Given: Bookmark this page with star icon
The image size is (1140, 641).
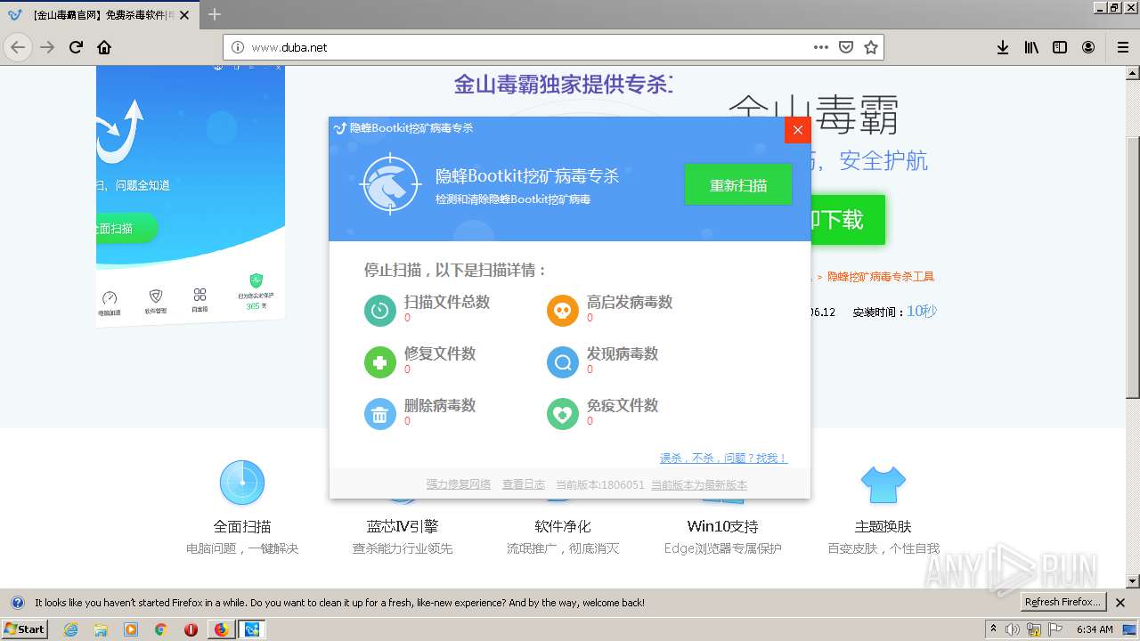Looking at the screenshot, I should (871, 47).
